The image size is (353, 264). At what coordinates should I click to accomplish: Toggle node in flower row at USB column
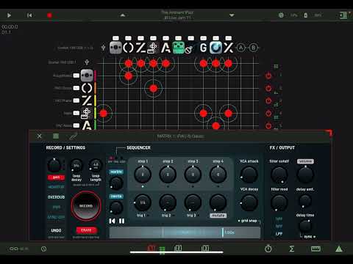[x=104, y=113]
